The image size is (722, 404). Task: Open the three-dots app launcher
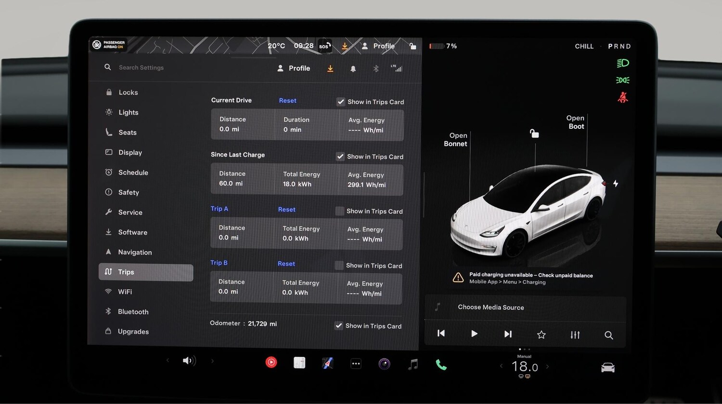[356, 364]
